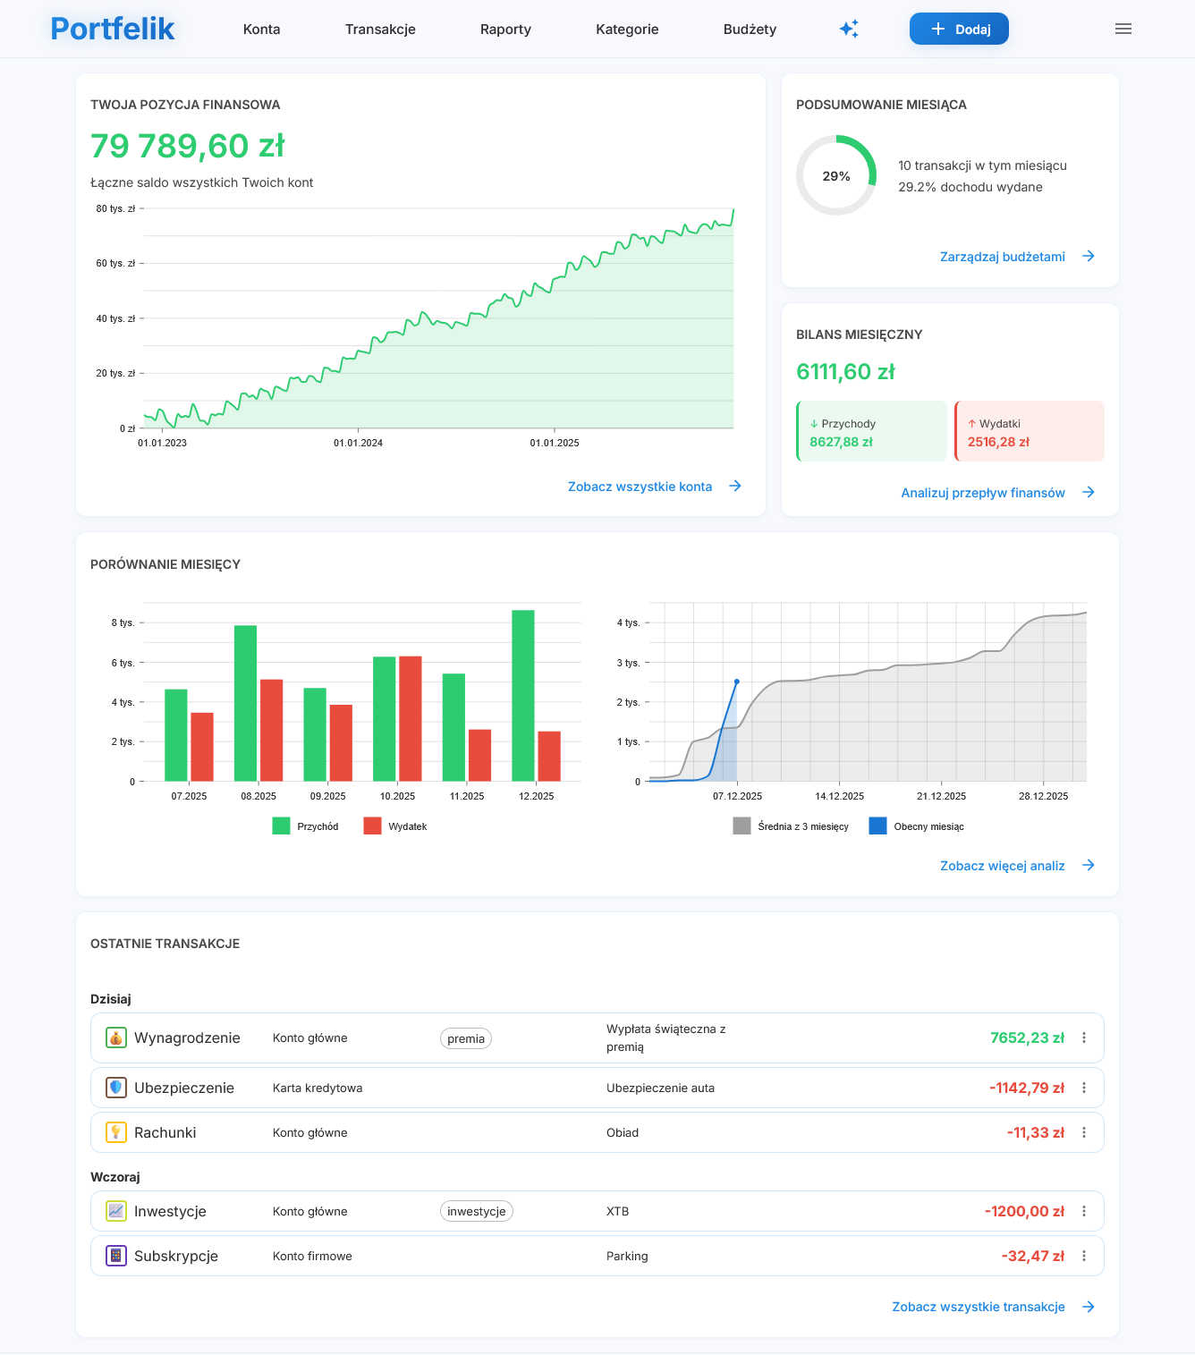Expand options for the XTB investment transaction

tap(1084, 1211)
